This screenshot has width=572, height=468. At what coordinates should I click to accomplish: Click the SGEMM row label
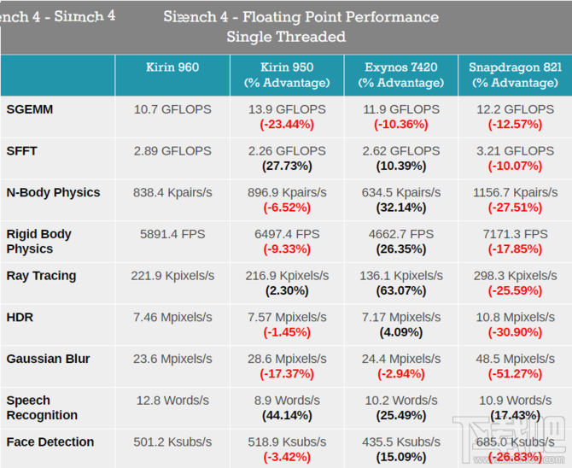coord(32,109)
